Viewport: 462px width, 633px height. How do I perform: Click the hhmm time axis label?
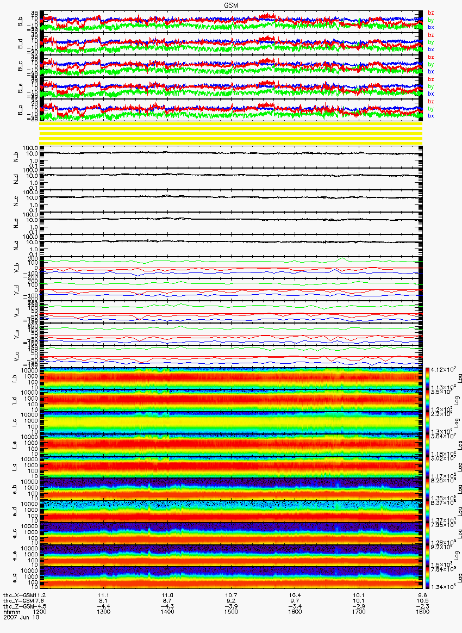point(12,612)
